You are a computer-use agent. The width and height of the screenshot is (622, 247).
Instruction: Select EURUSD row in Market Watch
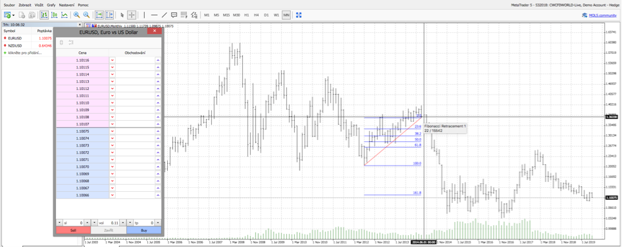click(27, 38)
